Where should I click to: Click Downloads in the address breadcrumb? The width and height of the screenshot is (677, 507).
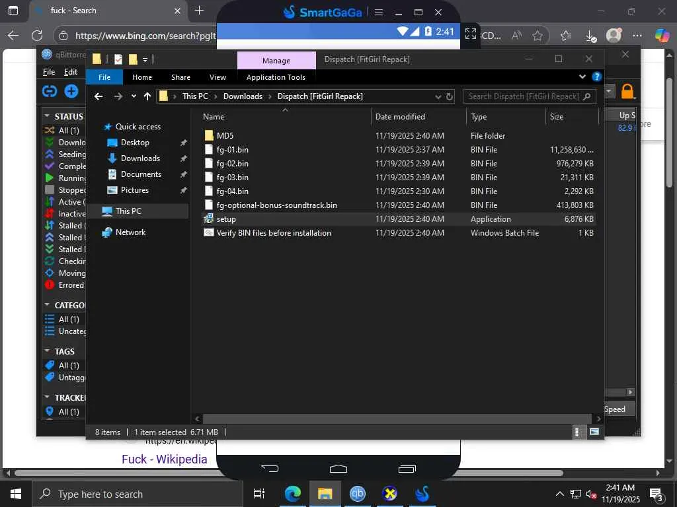click(243, 96)
